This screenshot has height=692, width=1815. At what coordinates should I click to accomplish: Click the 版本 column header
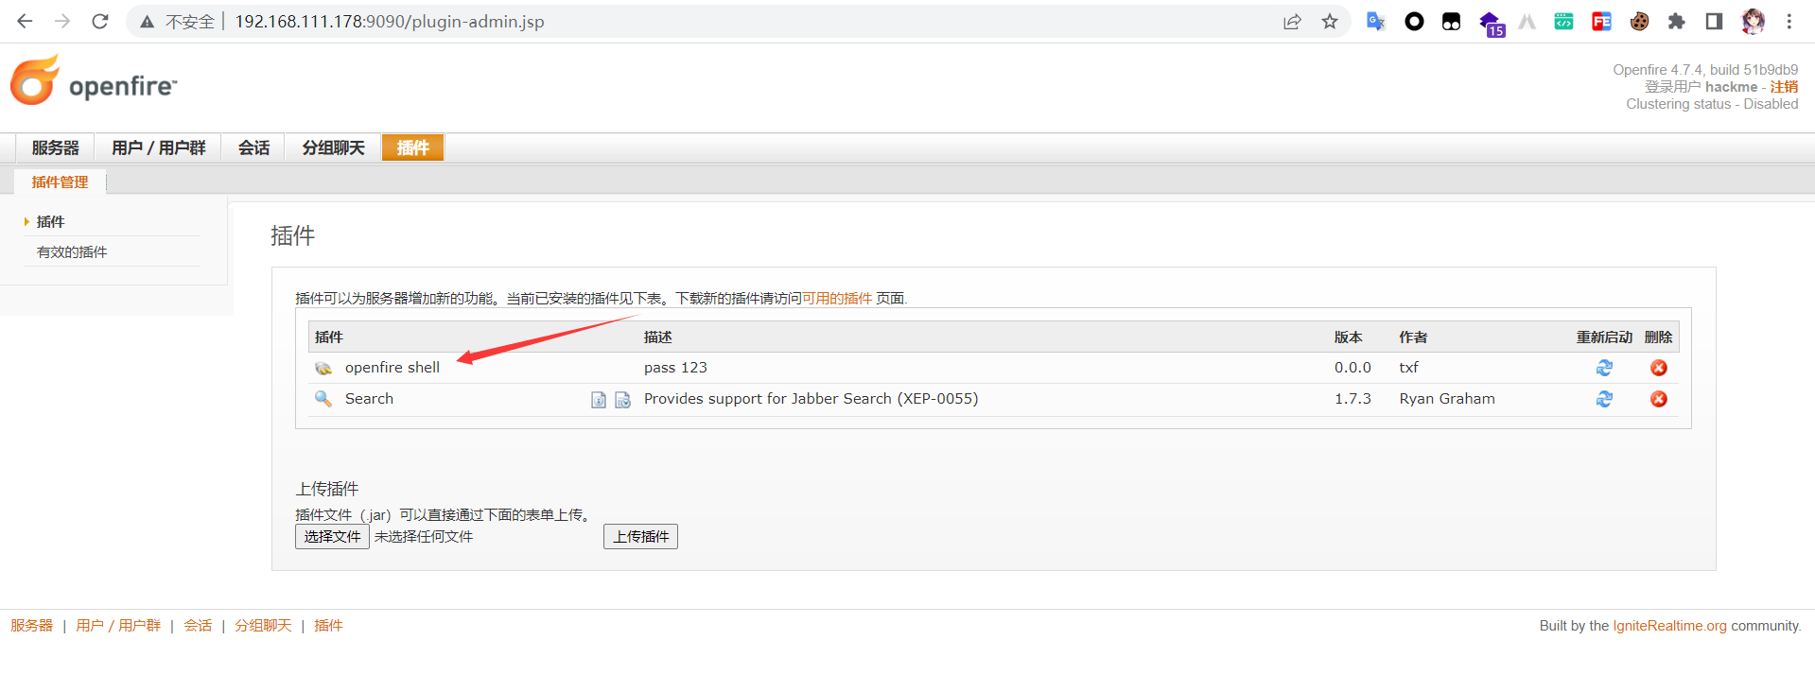click(x=1348, y=337)
